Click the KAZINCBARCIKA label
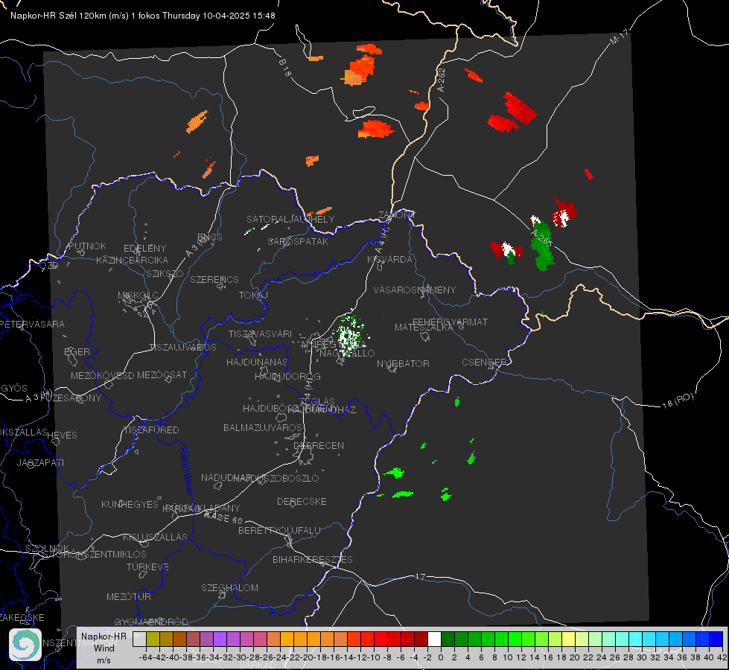The width and height of the screenshot is (729, 670). pos(132,261)
